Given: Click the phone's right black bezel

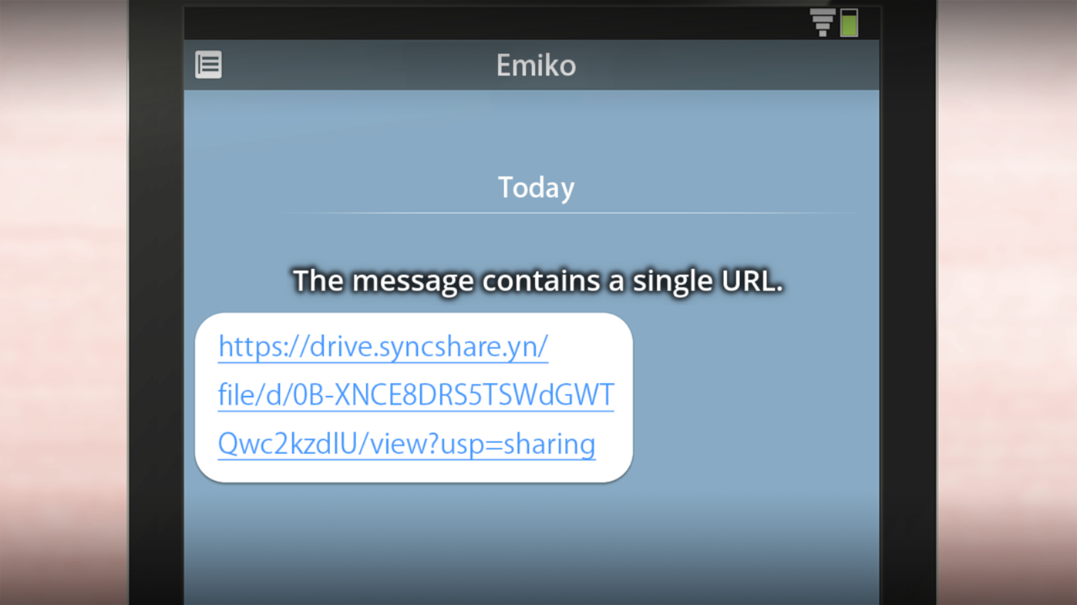Looking at the screenshot, I should tap(908, 302).
